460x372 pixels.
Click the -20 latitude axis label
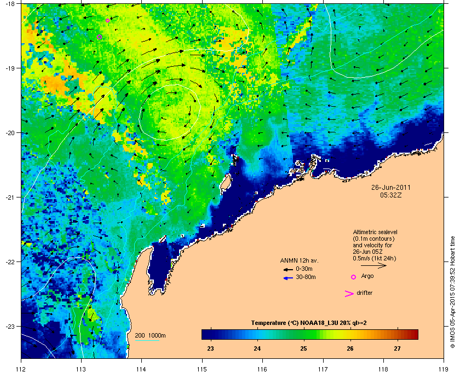tap(10, 132)
